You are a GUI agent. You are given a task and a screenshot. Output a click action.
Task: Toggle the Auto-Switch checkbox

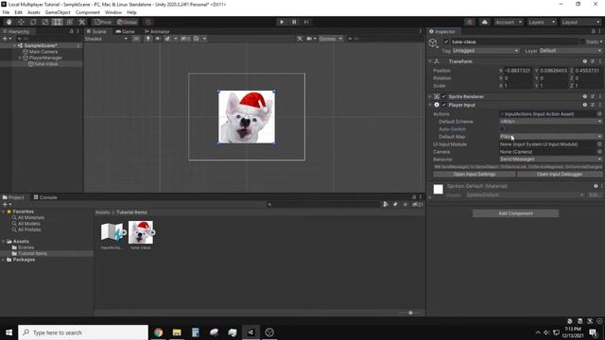[x=502, y=129]
